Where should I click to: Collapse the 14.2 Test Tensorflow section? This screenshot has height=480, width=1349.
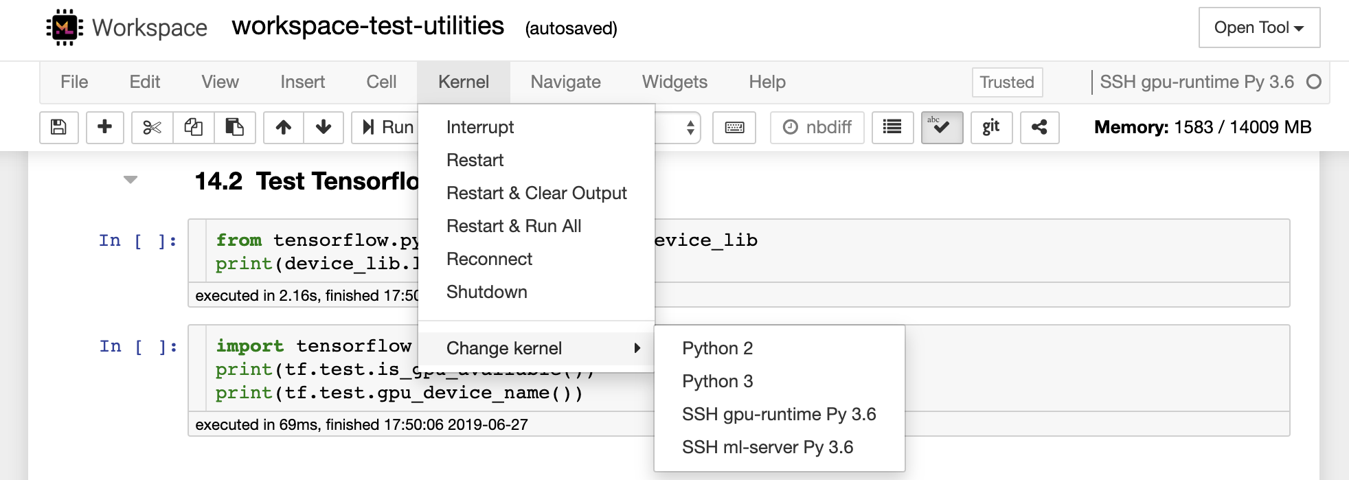click(x=131, y=180)
